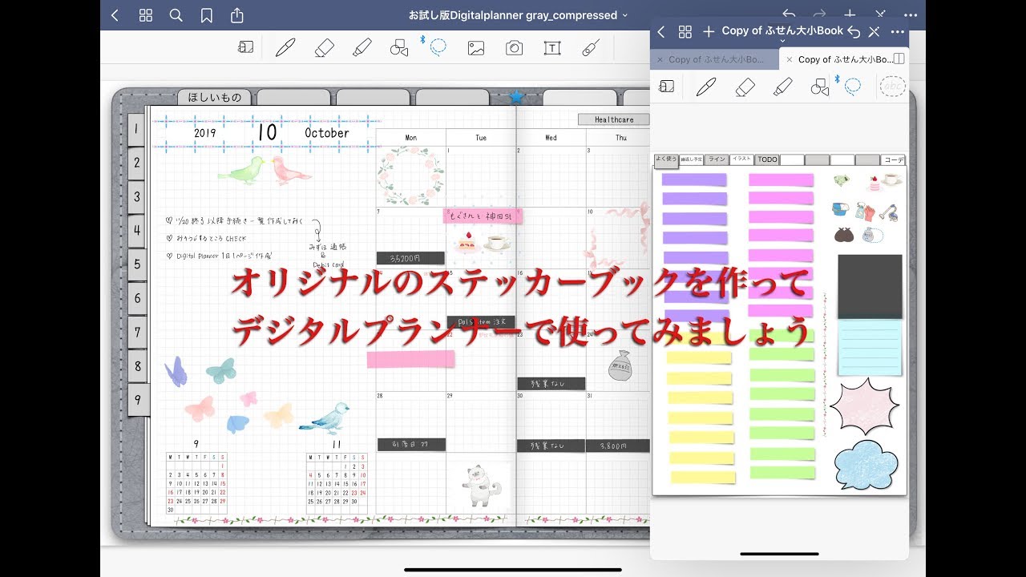Screen dimensions: 1026x577
Task: Toggle read-only mode in sticker book window
Action: 875,31
